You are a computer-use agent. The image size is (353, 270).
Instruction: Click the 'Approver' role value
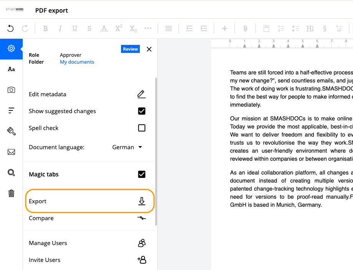tap(70, 55)
